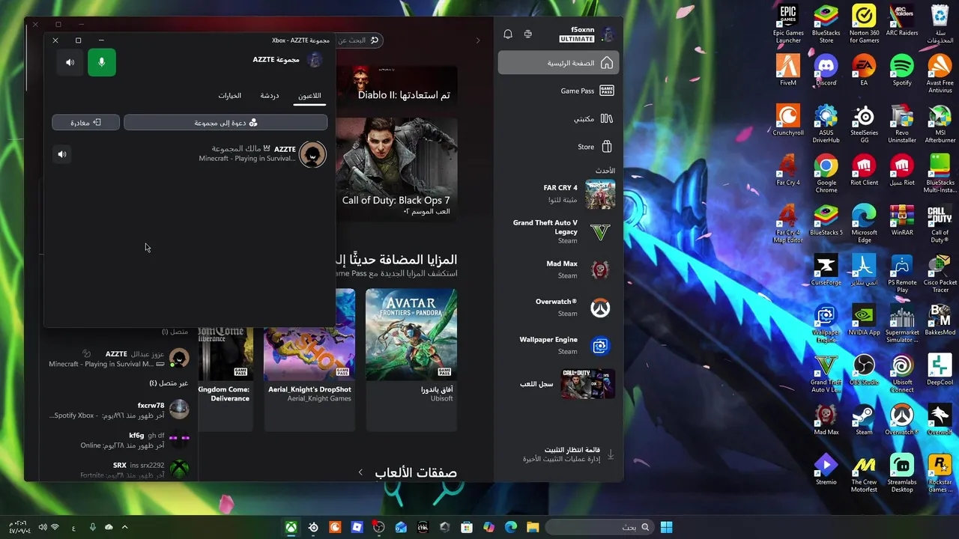Mute AZZTE member's speaker in players list
This screenshot has height=539, width=959.
click(62, 154)
